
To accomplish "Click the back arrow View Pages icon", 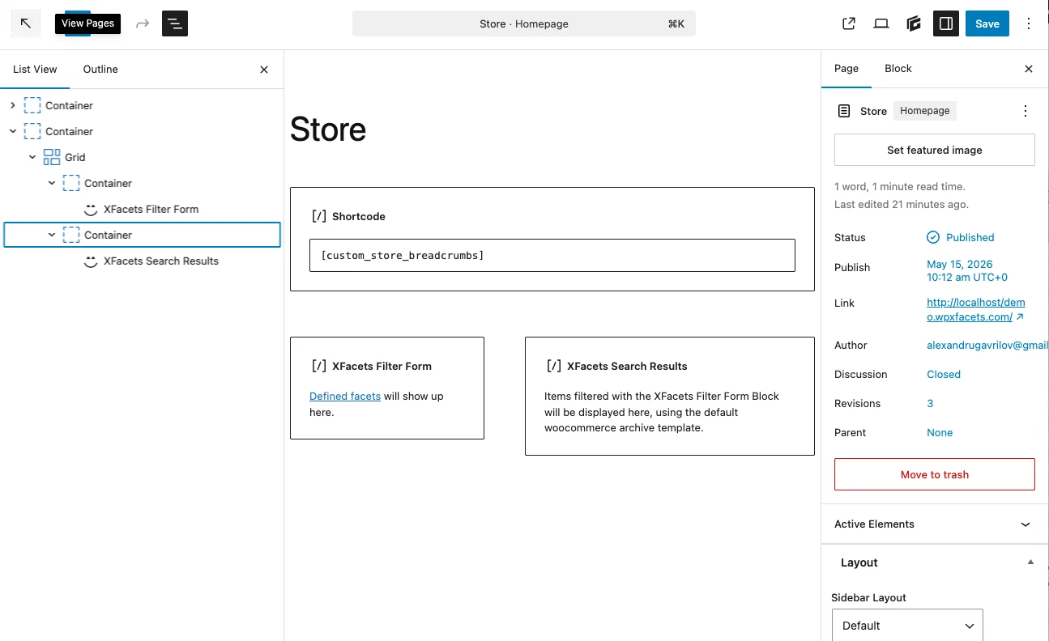I will tap(26, 23).
